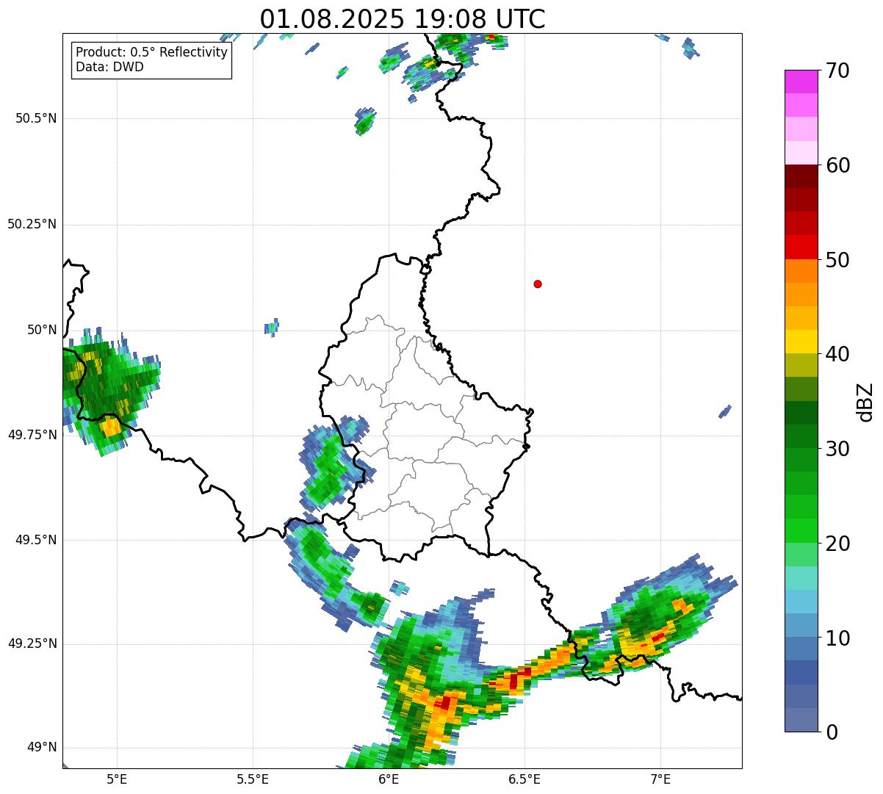Click 'Product: 0.5° Reflectivity' legend text
This screenshot has width=883, height=794.
coord(152,53)
